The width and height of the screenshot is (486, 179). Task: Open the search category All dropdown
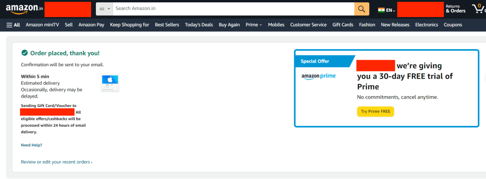tap(104, 9)
